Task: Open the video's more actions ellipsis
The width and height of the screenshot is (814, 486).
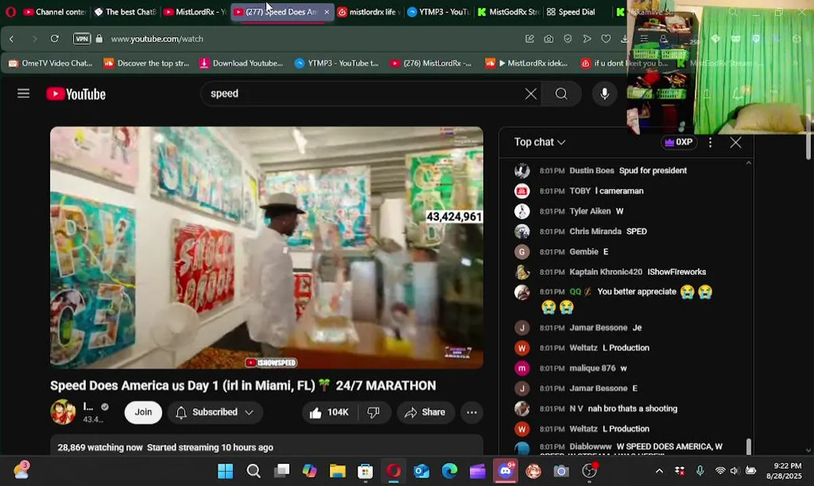Action: point(472,412)
